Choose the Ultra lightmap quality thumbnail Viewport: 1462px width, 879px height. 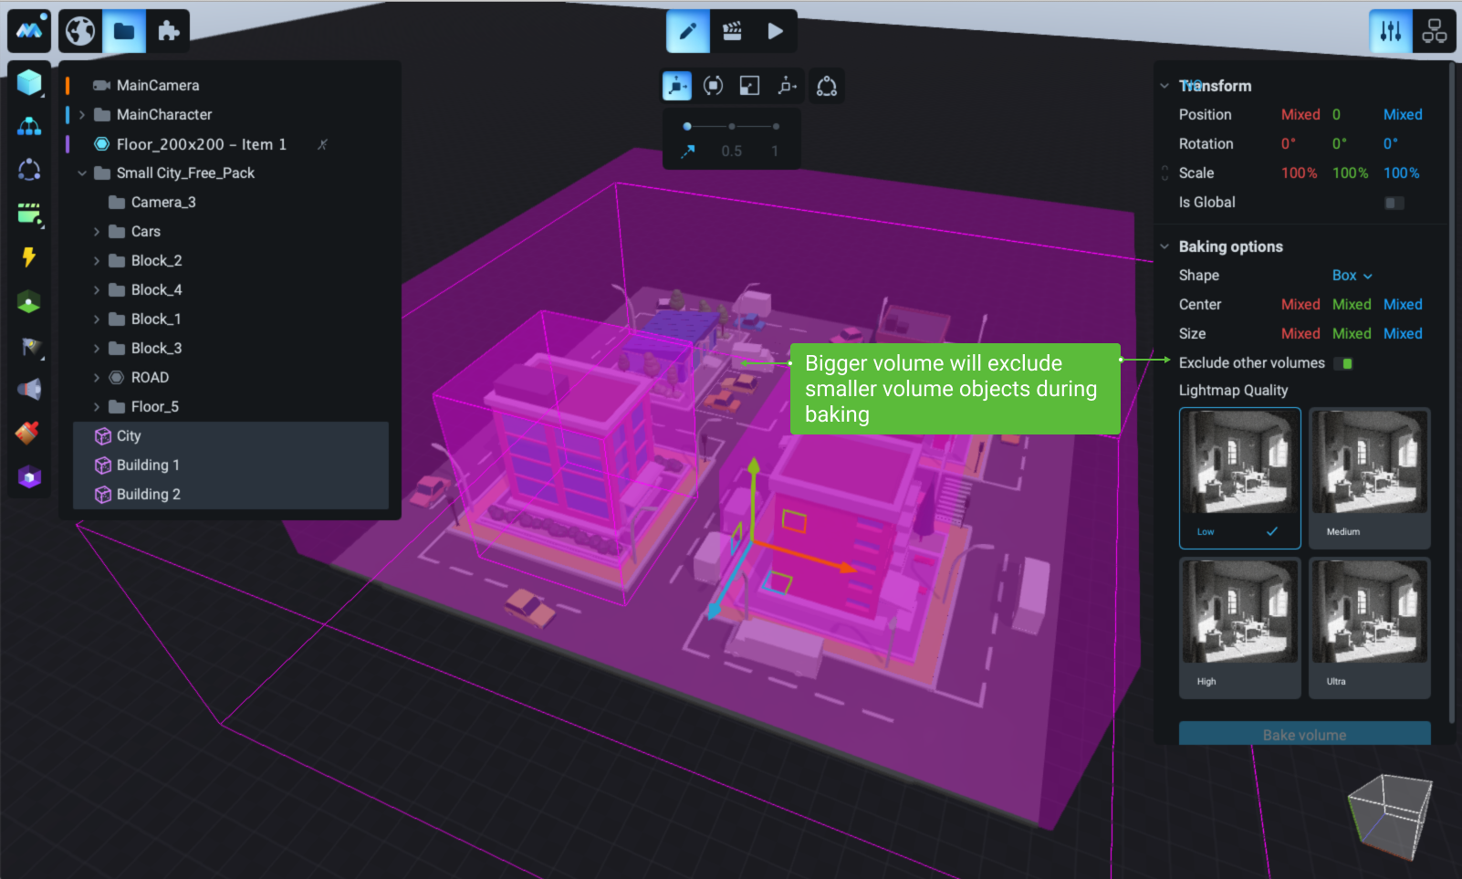coord(1369,628)
